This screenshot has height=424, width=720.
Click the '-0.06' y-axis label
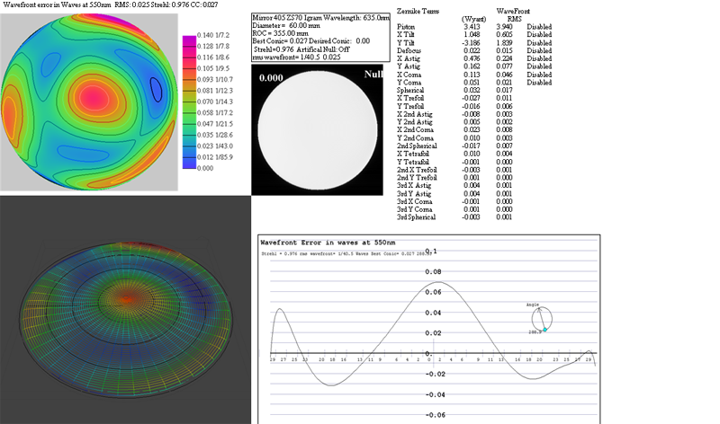tap(435, 415)
